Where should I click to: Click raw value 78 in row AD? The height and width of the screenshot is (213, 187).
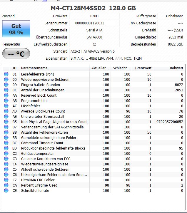click(181, 111)
